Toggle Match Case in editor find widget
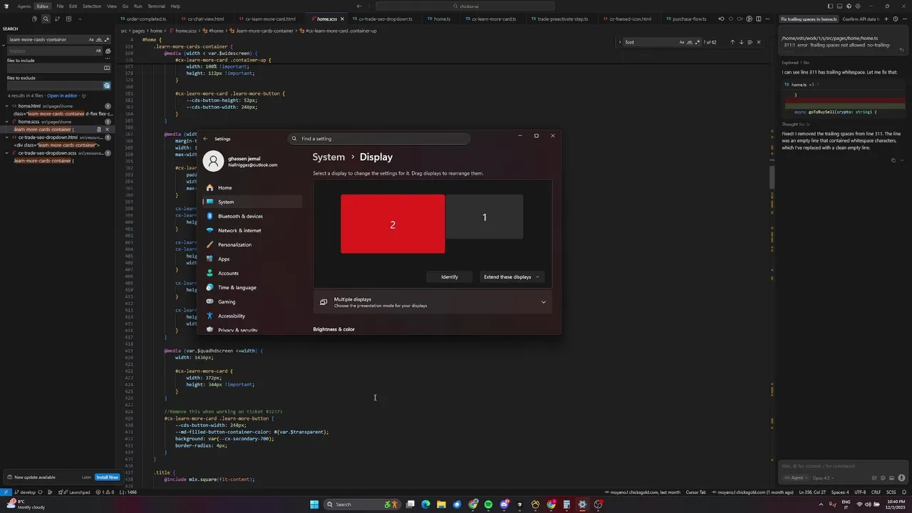 coord(682,42)
